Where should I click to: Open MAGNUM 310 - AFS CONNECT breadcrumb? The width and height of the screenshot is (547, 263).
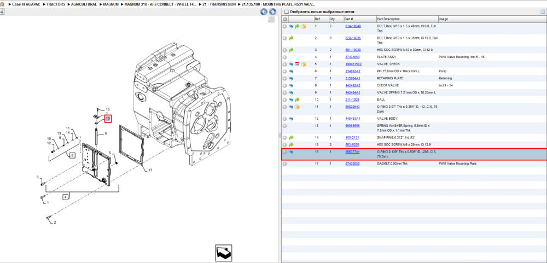(x=160, y=4)
